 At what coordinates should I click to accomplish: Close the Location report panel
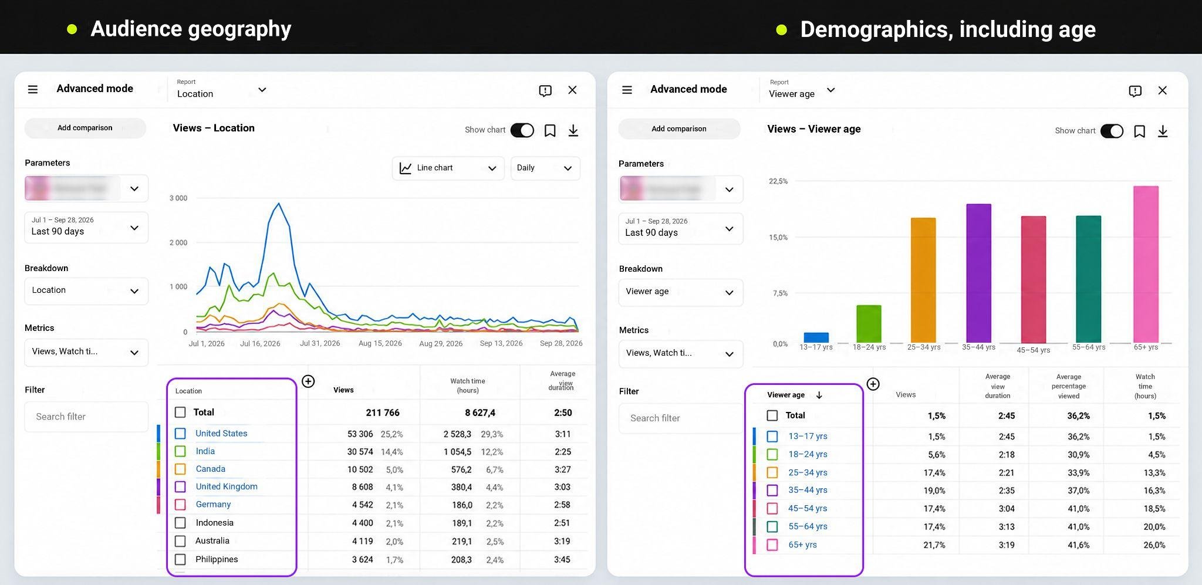pyautogui.click(x=572, y=90)
